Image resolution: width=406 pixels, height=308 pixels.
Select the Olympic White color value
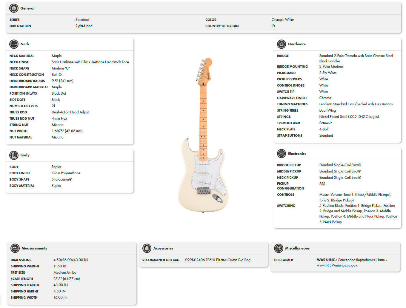282,19
